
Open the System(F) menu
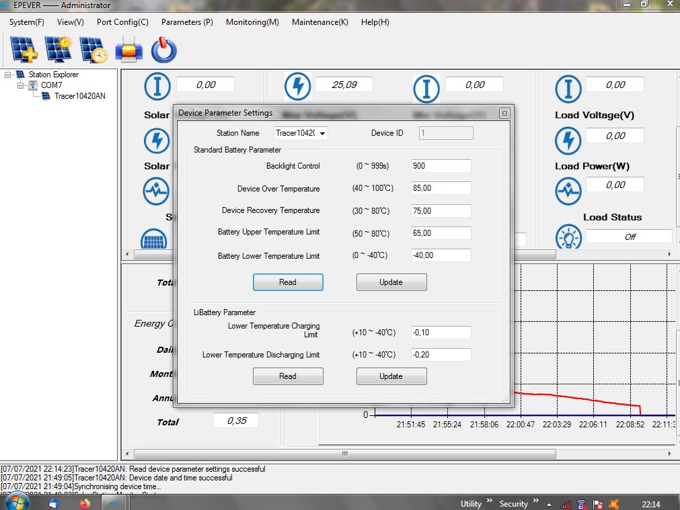point(26,22)
